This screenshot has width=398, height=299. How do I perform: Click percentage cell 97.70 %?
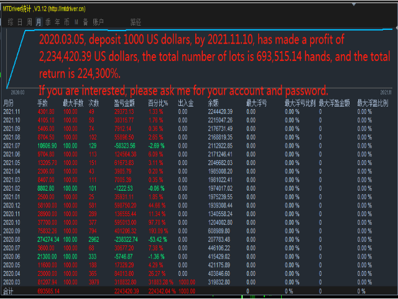pos(157,222)
